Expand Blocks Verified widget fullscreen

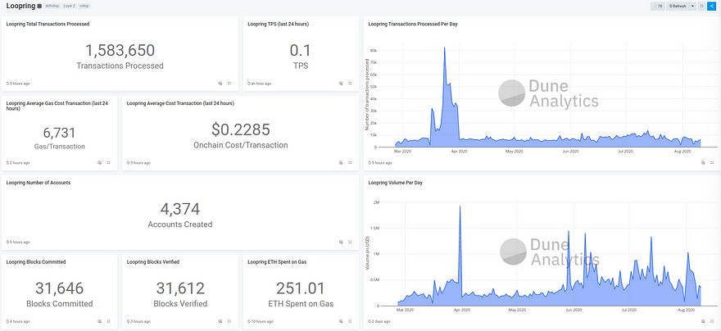pyautogui.click(x=229, y=321)
